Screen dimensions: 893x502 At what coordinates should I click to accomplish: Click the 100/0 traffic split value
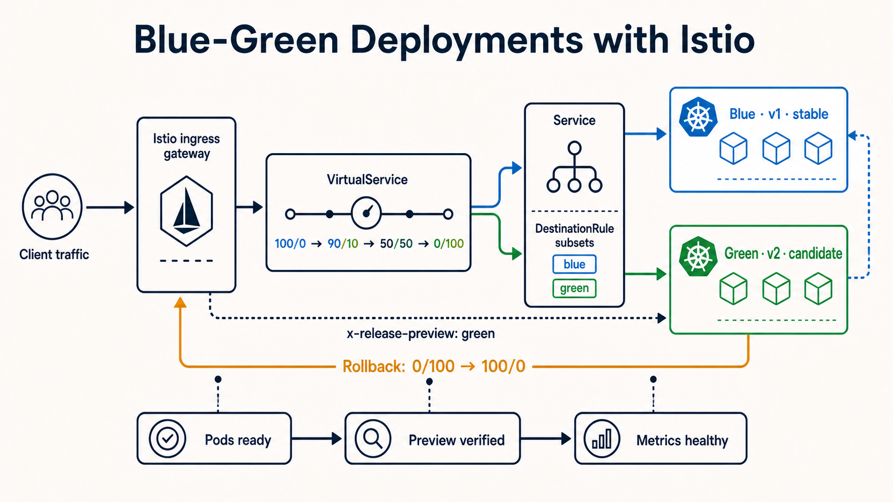click(290, 244)
